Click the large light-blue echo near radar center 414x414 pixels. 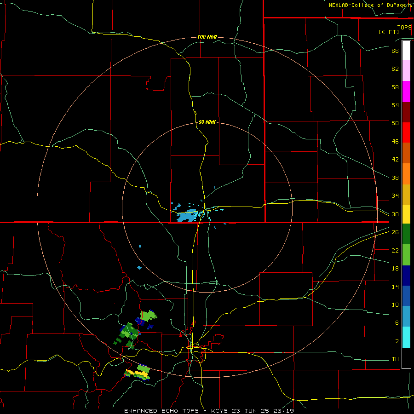(x=188, y=215)
